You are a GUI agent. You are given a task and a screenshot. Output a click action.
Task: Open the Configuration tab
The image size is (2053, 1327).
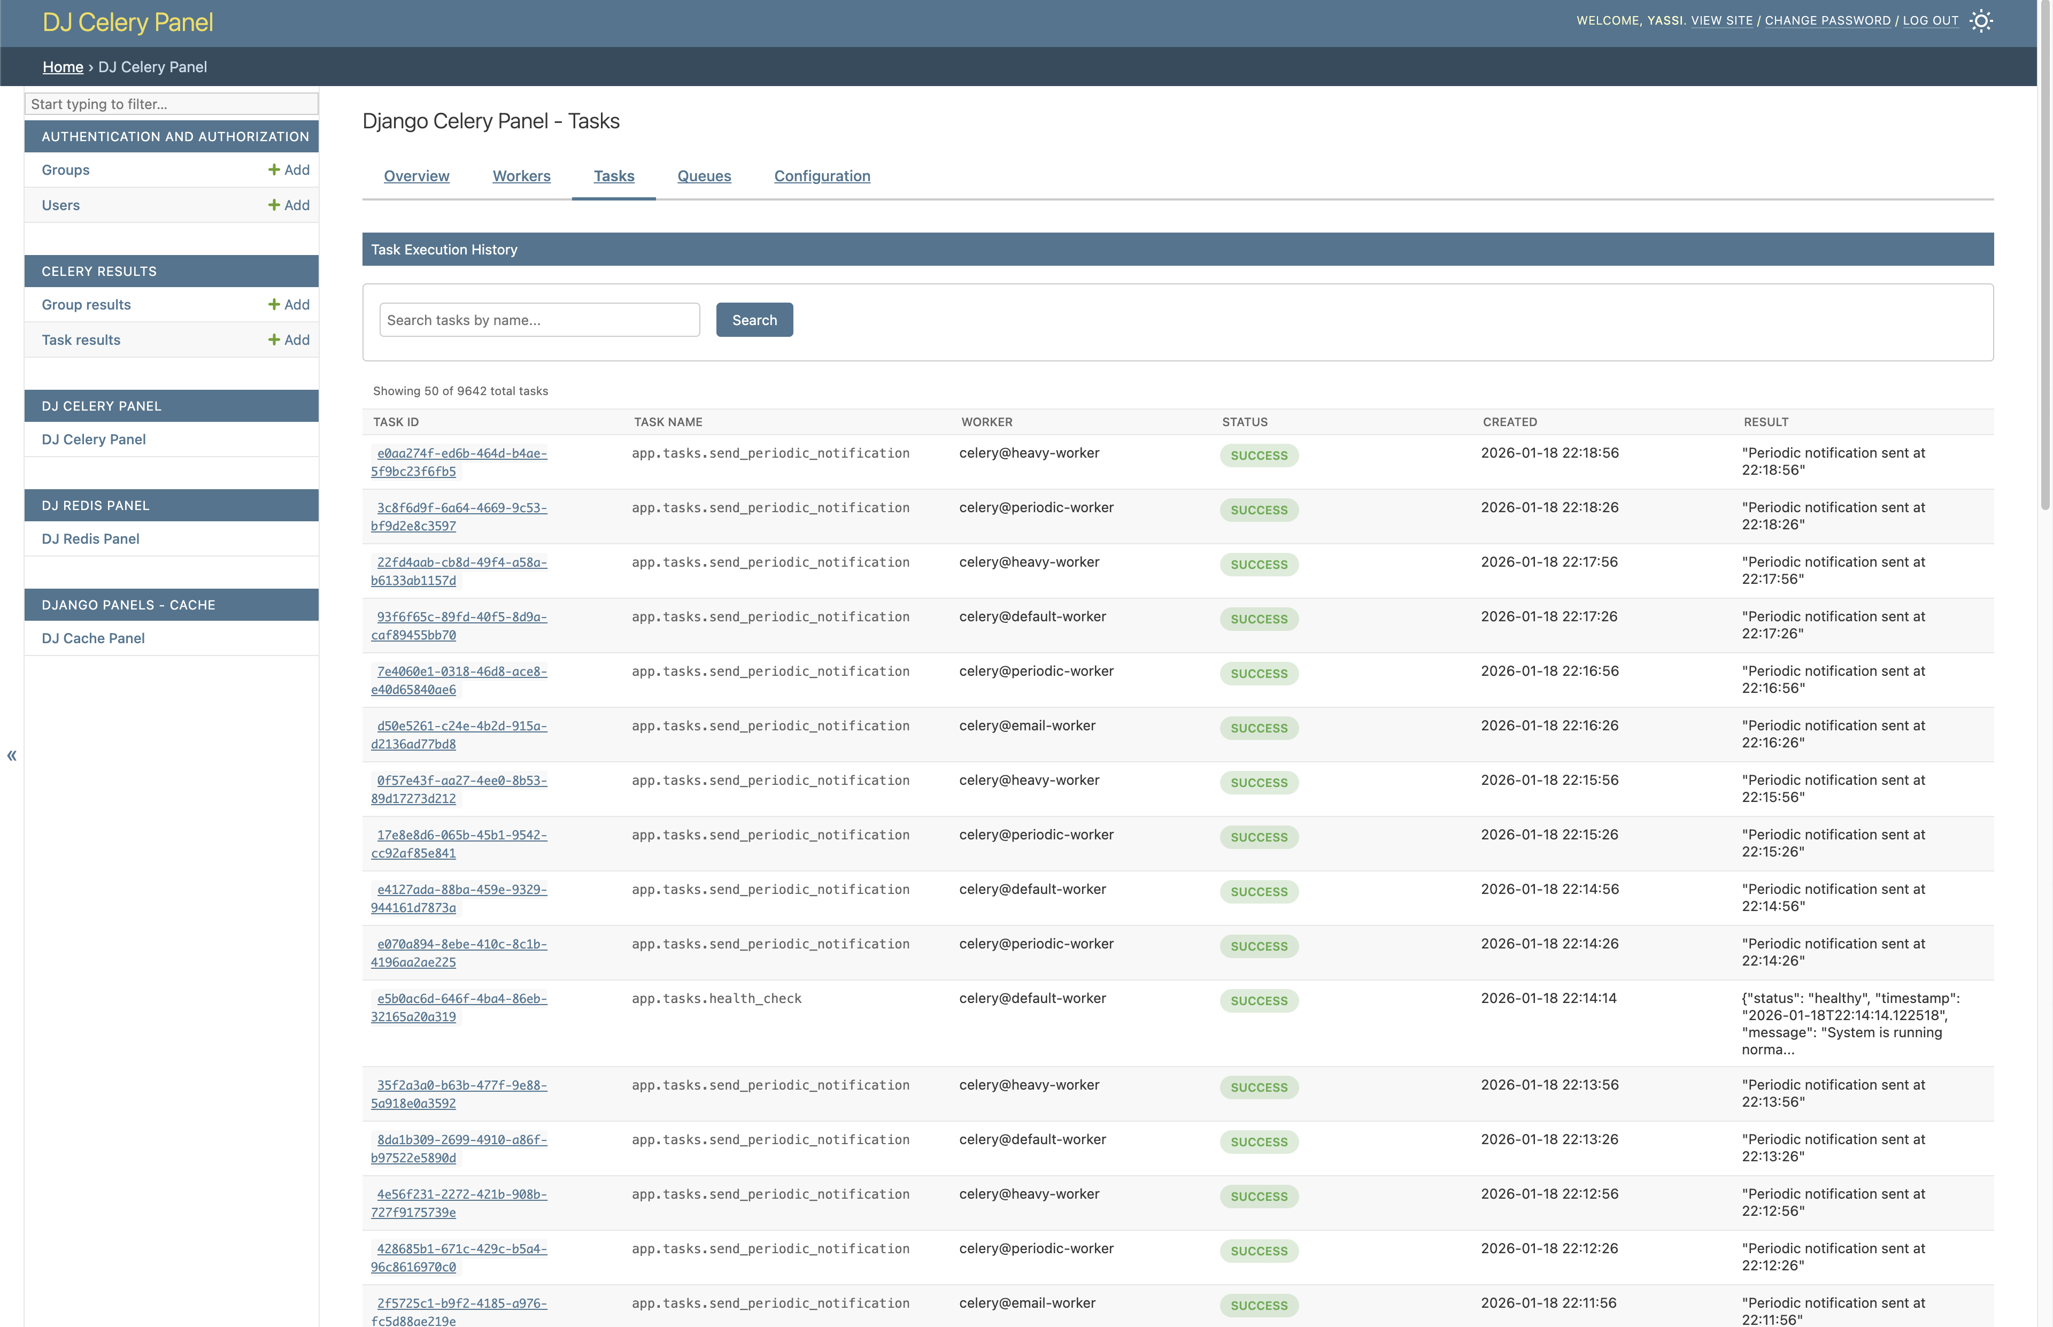(x=821, y=176)
